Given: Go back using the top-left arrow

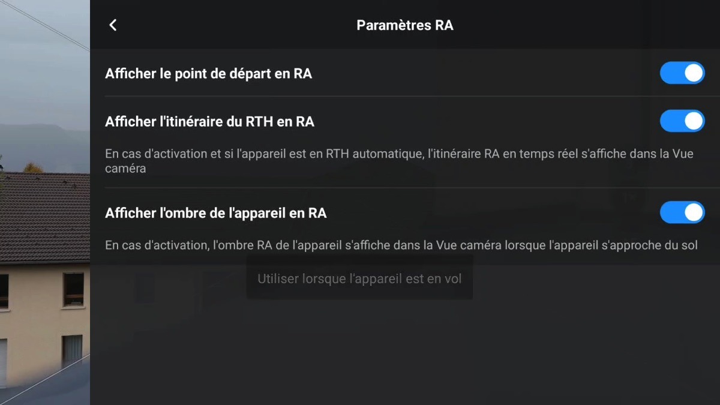Looking at the screenshot, I should tap(113, 25).
